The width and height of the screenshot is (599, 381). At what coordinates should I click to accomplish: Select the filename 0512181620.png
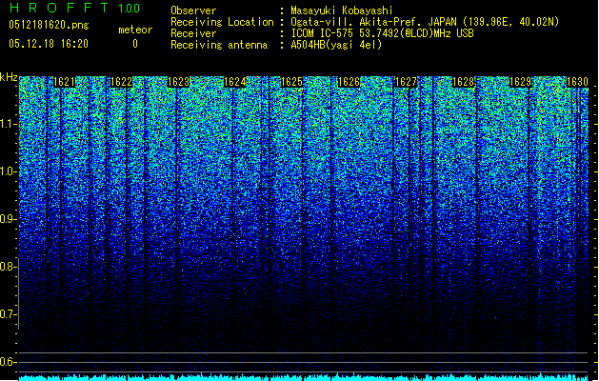point(49,26)
